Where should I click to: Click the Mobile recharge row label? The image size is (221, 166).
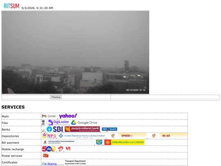[x=13, y=149]
